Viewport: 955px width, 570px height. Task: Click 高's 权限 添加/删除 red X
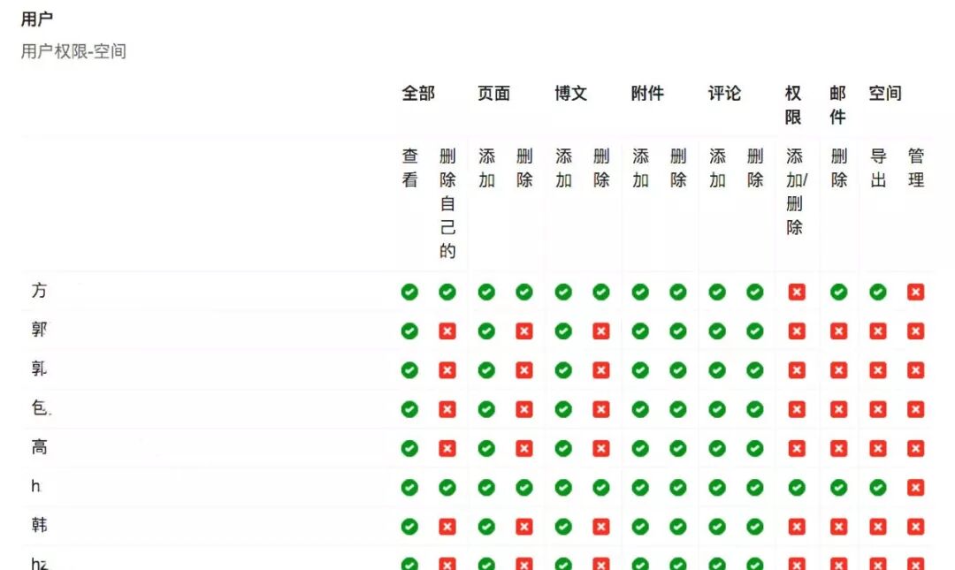click(x=797, y=448)
